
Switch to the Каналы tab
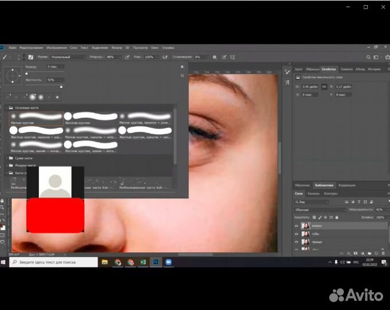coord(313,193)
